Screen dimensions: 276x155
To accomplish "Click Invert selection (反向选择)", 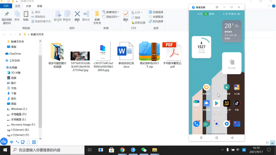I will click(156, 21).
